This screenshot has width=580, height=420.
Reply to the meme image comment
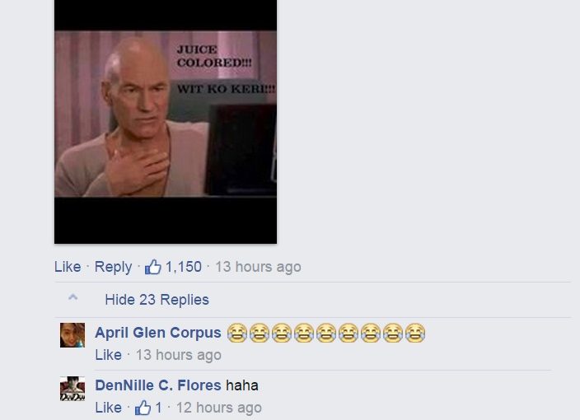[113, 267]
